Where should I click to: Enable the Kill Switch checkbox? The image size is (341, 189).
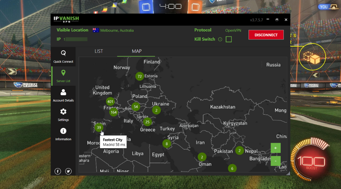click(x=228, y=39)
